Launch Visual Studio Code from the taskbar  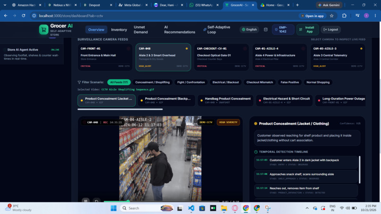[191, 208]
